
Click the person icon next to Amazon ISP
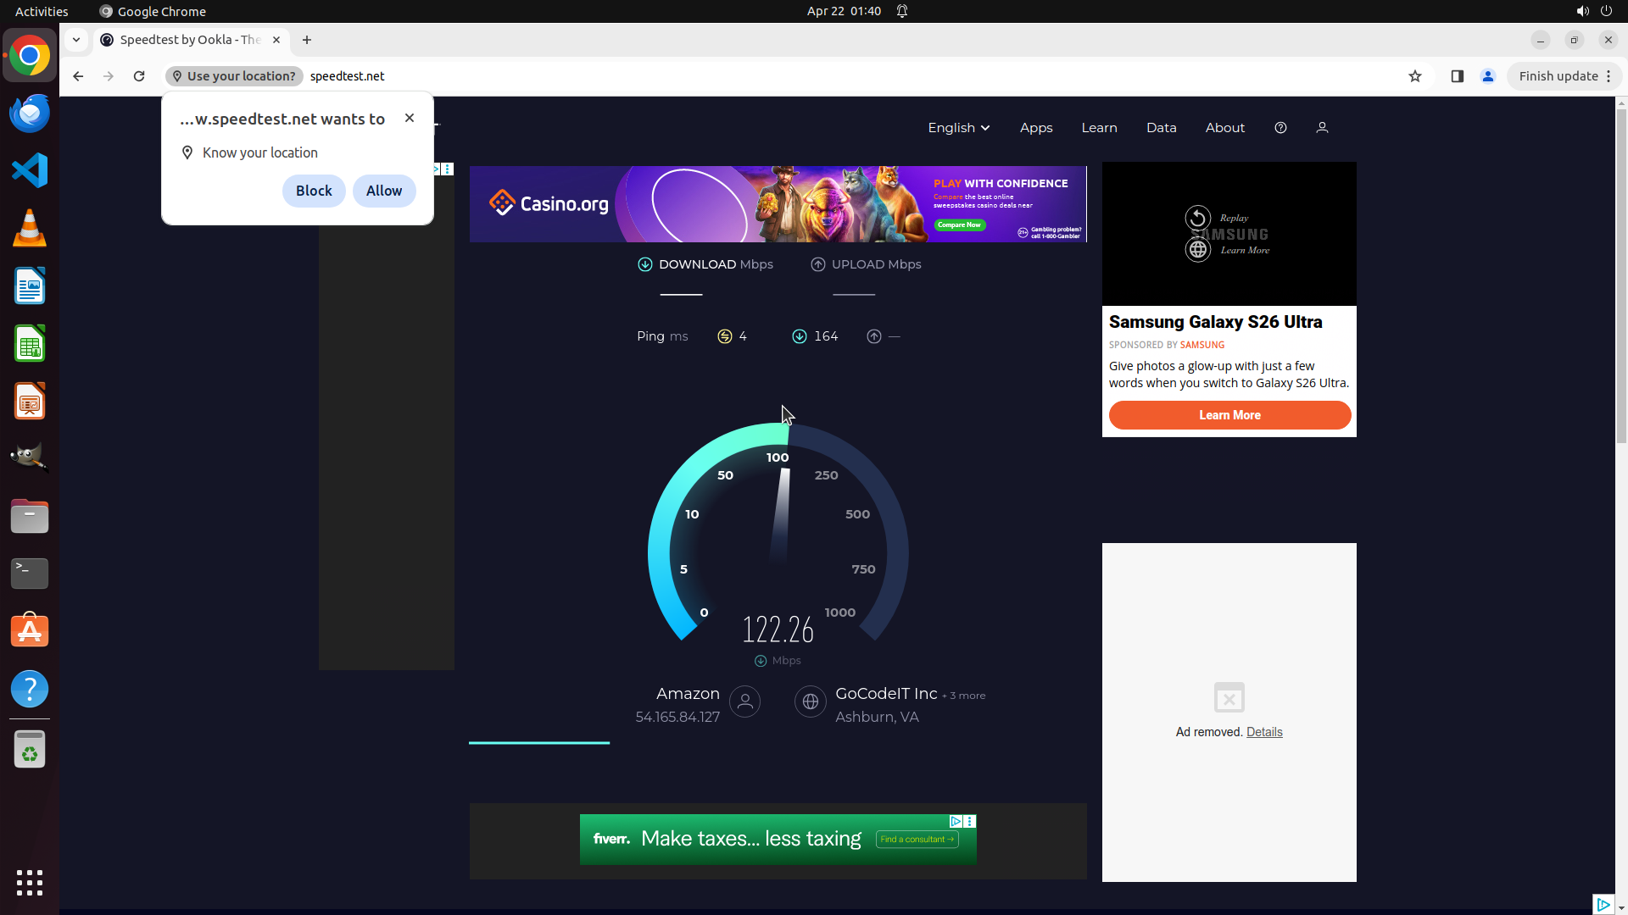744,701
